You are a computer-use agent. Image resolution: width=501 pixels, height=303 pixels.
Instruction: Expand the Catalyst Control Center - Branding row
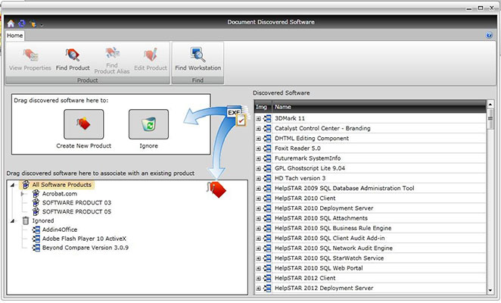click(x=258, y=129)
